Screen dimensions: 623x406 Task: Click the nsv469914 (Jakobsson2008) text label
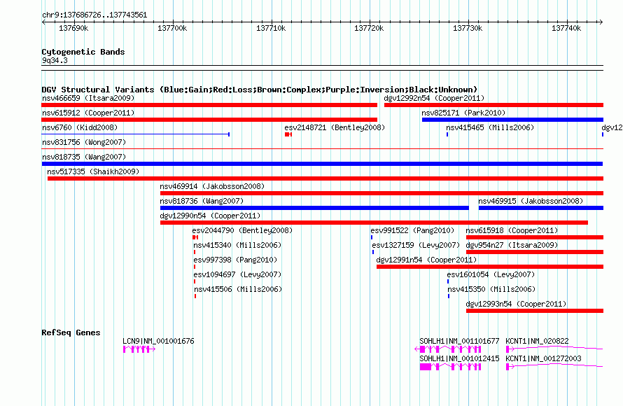pyautogui.click(x=212, y=186)
